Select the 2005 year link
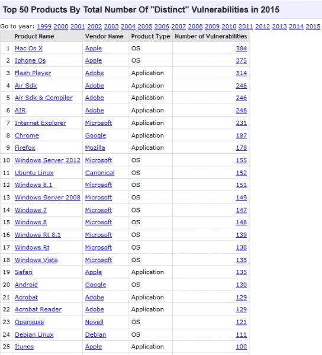The width and height of the screenshot is (322, 355). click(145, 27)
